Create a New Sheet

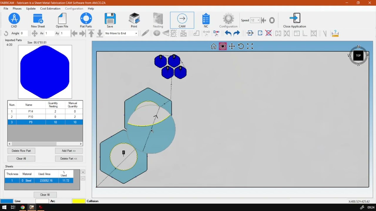pos(38,21)
